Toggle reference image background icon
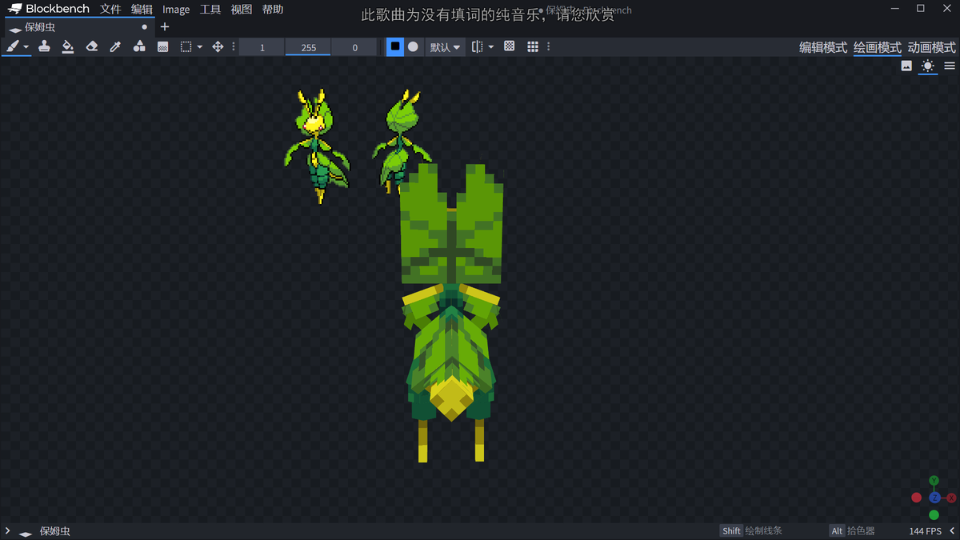Image resolution: width=960 pixels, height=540 pixels. pyautogui.click(x=906, y=66)
